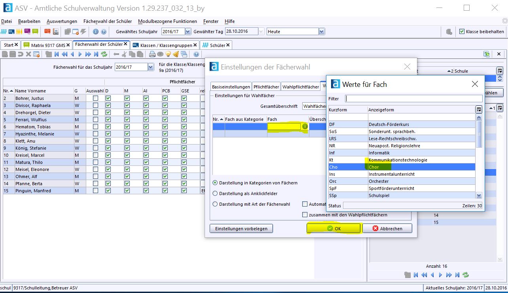Toggle PCB checkbox for Klett, Anu
The width and height of the screenshot is (508, 293).
pos(165,141)
